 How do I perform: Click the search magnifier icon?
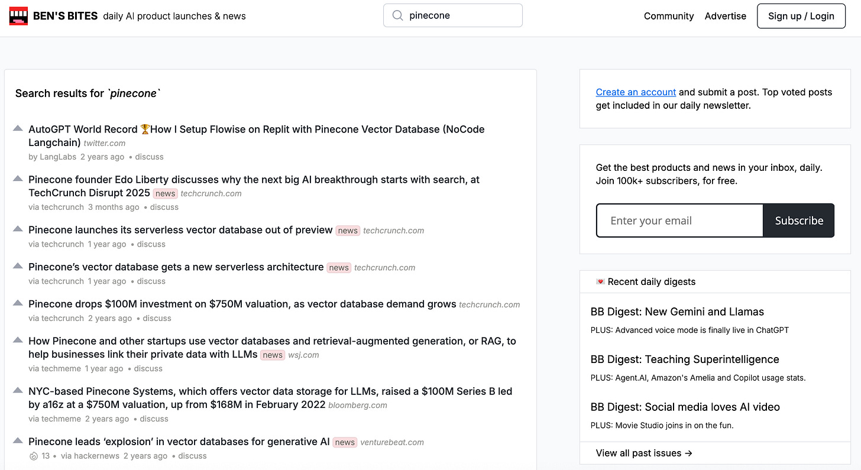click(398, 16)
